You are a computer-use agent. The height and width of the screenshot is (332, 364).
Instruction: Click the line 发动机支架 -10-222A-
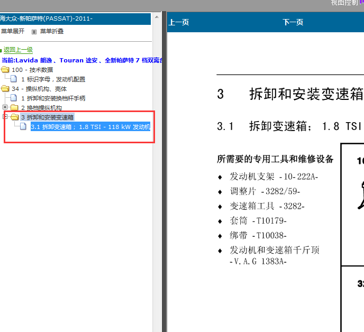274,177
